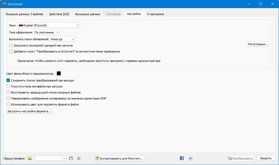Close the XnConvert window
This screenshot has width=279, height=165.
272,4
